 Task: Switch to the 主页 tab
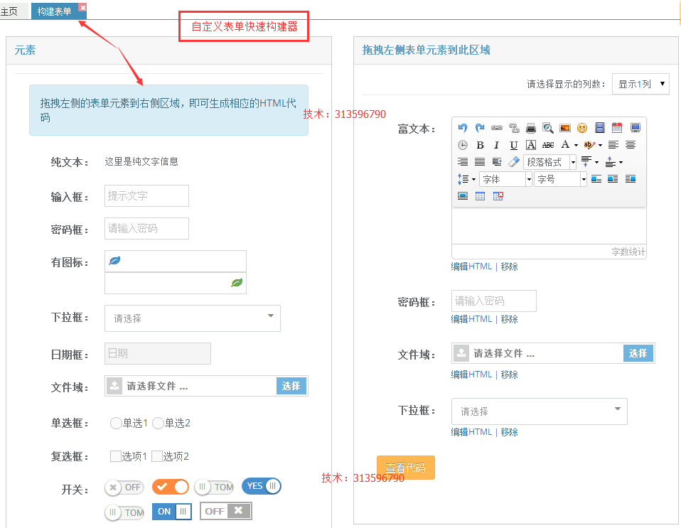pos(9,11)
